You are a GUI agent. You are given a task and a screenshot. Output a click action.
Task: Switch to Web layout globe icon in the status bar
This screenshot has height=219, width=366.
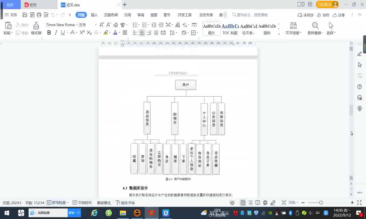[265, 203]
